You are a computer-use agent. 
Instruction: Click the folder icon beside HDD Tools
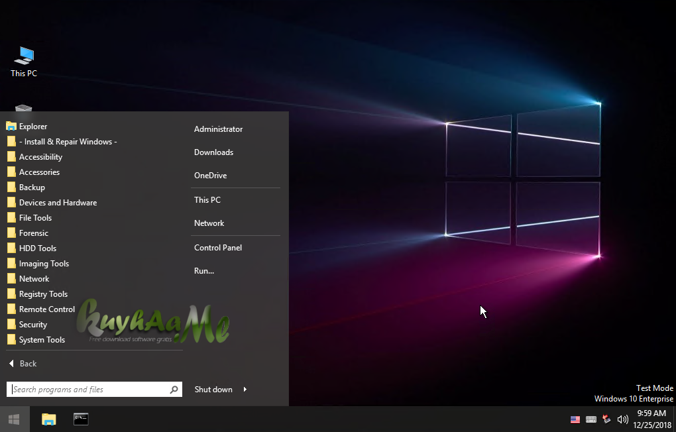[12, 248]
